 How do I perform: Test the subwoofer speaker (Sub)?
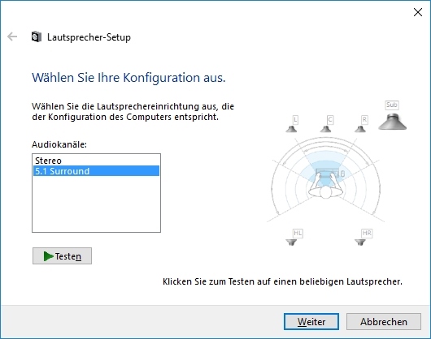coord(392,121)
